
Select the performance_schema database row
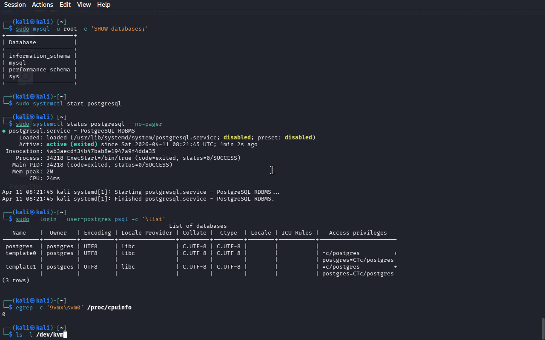click(x=39, y=70)
